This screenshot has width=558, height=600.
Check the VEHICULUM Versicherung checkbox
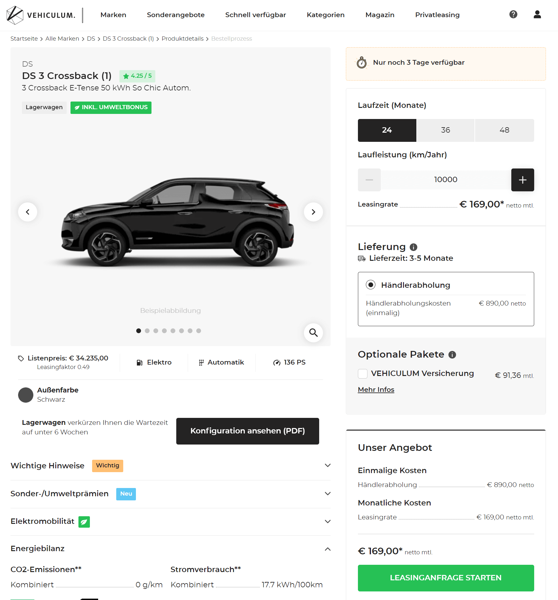point(363,374)
